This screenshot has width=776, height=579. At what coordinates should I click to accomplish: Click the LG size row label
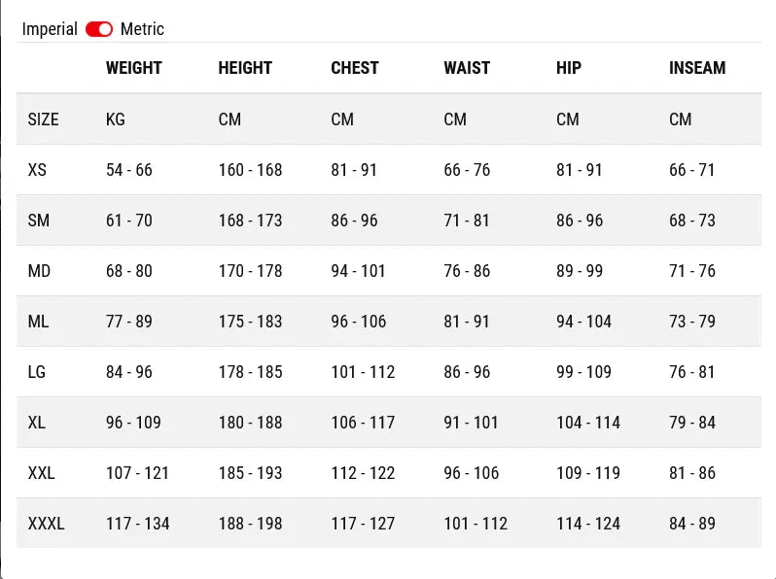pyautogui.click(x=38, y=372)
